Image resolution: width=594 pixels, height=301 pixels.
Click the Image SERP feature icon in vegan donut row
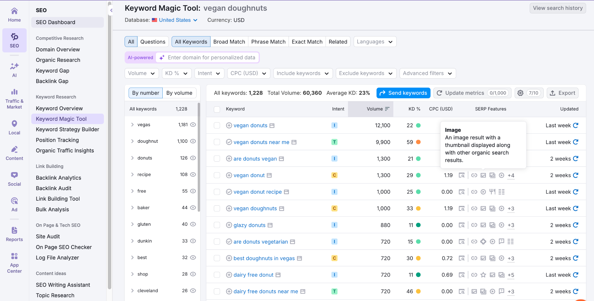point(483,175)
